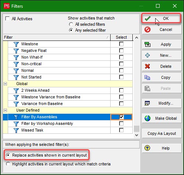Image resolution: width=184 pixels, height=175 pixels.
Task: Click Milestone Variance from Baseline funnel icon
Action: (x=16, y=97)
